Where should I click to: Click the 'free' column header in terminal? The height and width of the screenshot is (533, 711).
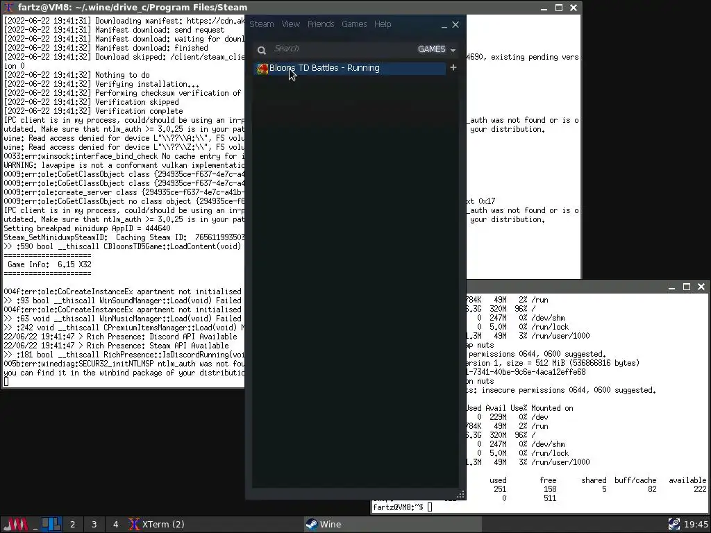(x=548, y=480)
